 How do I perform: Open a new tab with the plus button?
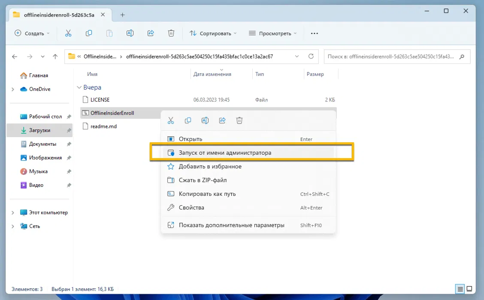tap(123, 15)
